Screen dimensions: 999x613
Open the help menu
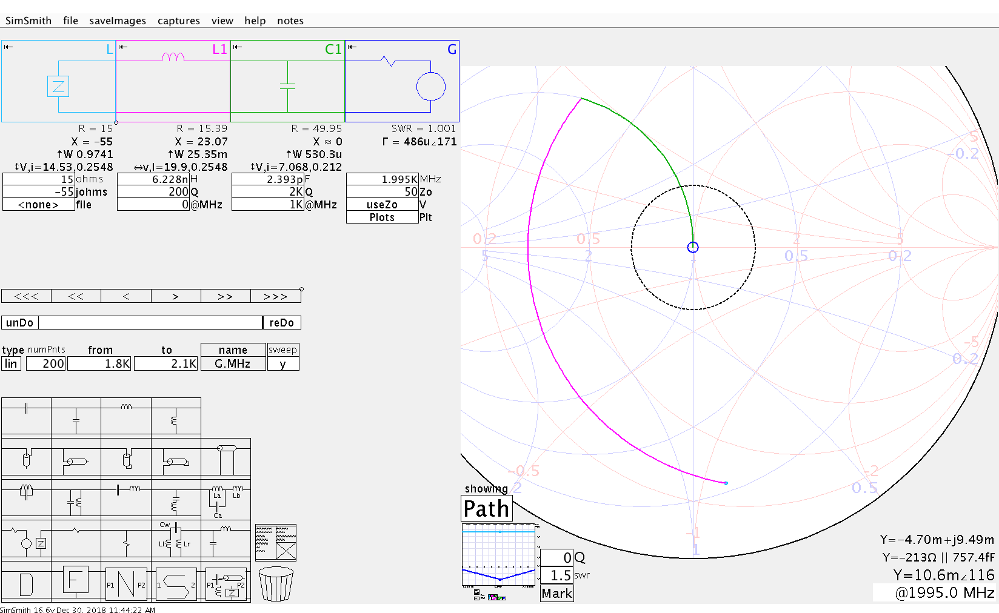[x=255, y=21]
